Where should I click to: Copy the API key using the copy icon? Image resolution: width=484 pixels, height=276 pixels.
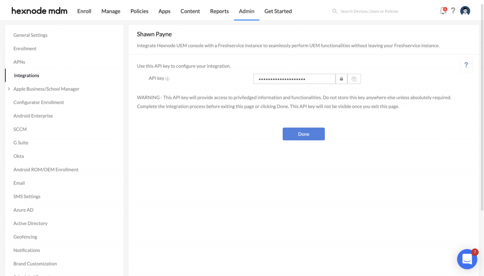click(354, 78)
